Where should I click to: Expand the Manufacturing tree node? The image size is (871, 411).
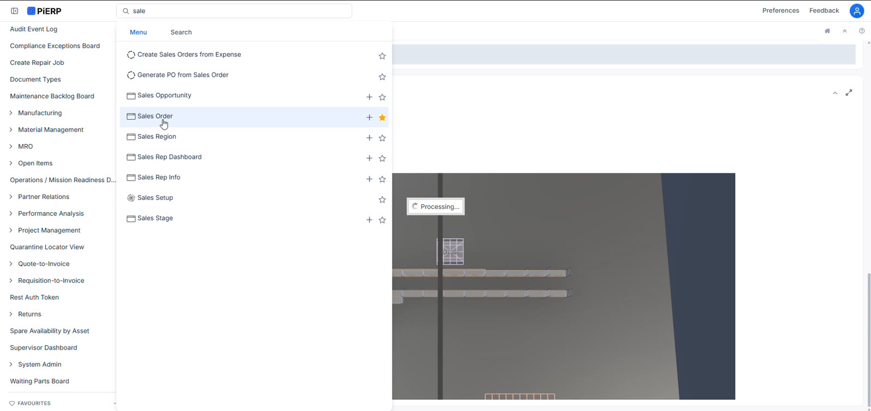coord(11,113)
